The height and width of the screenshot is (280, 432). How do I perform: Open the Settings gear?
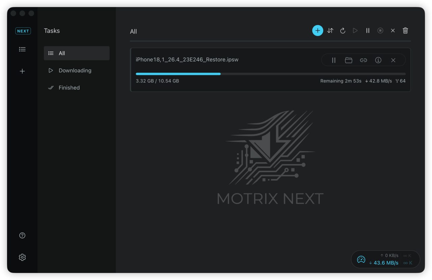tap(22, 257)
